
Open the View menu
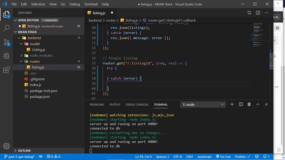tap(53, 4)
